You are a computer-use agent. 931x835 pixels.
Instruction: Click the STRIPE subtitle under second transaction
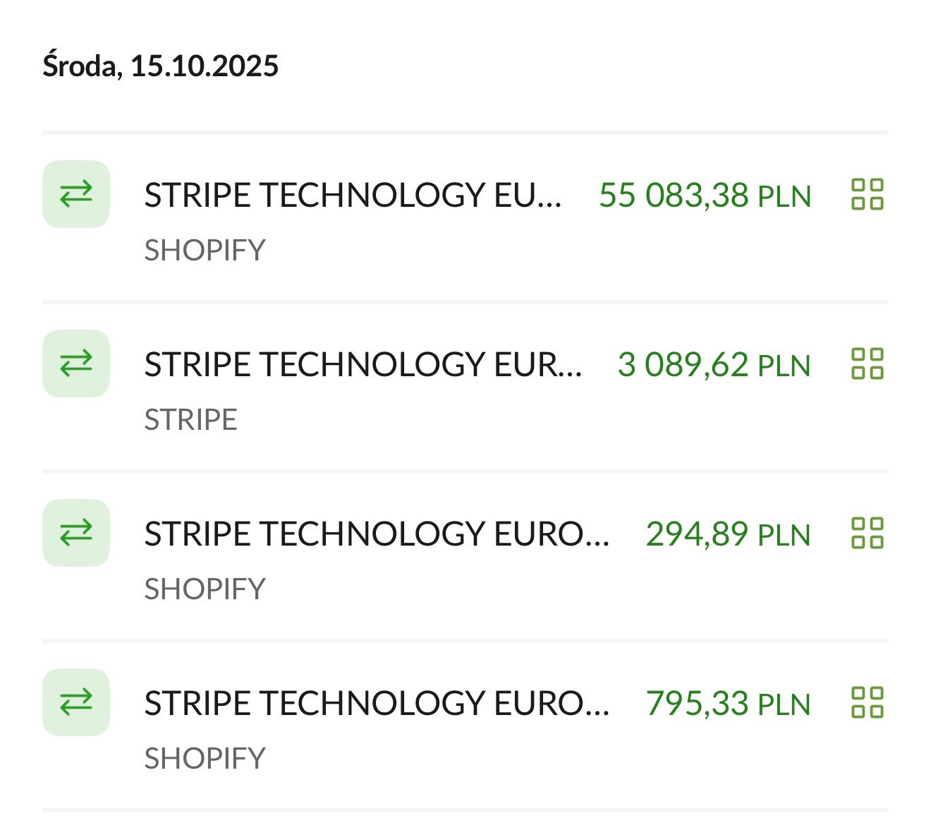coord(190,420)
